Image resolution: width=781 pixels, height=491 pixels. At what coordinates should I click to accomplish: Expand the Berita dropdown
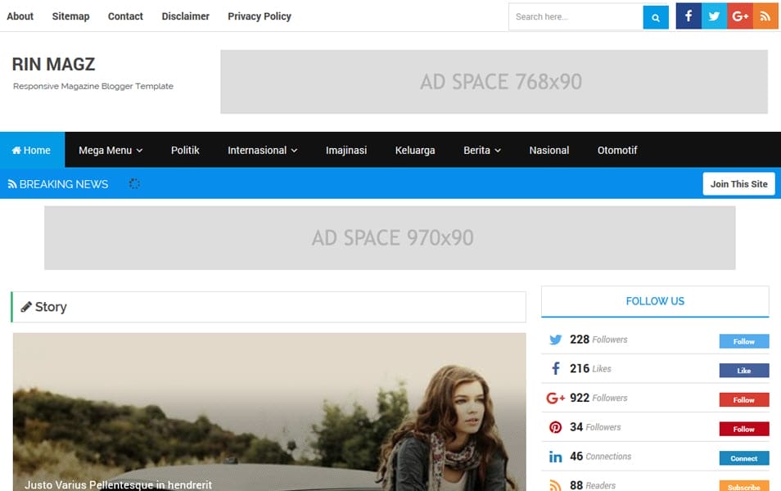[x=481, y=150]
